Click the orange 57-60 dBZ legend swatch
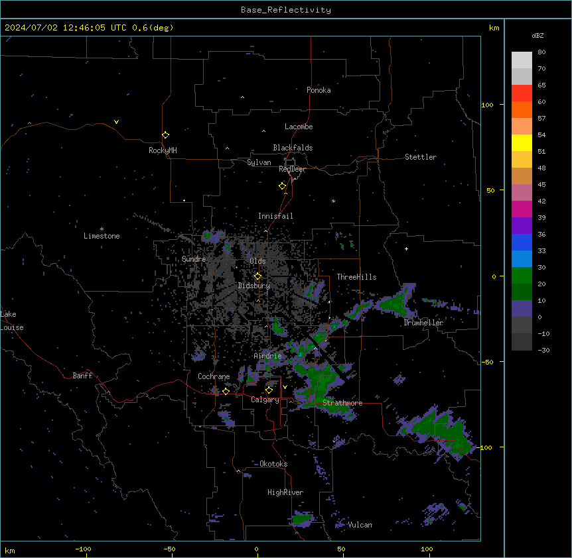572x558 pixels. pos(522,109)
